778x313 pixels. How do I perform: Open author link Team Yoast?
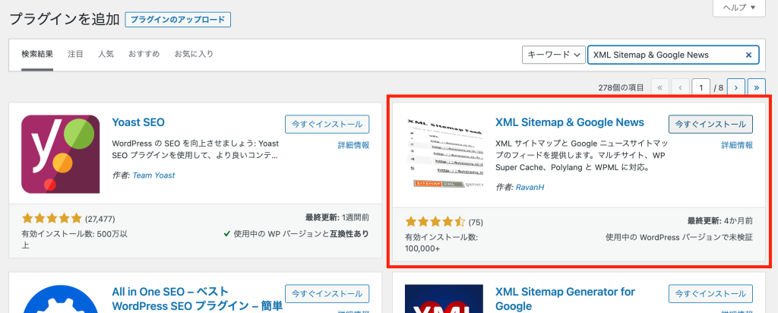tap(153, 175)
